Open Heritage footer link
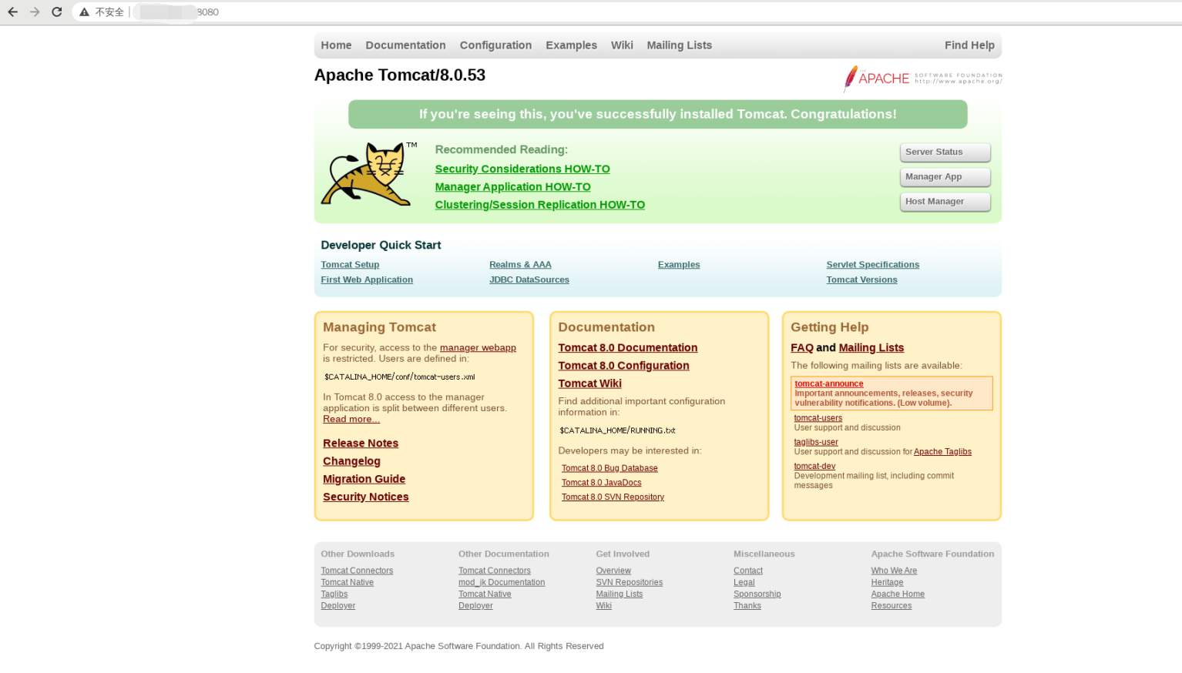Viewport: 1182px width, 673px height. pyautogui.click(x=887, y=582)
